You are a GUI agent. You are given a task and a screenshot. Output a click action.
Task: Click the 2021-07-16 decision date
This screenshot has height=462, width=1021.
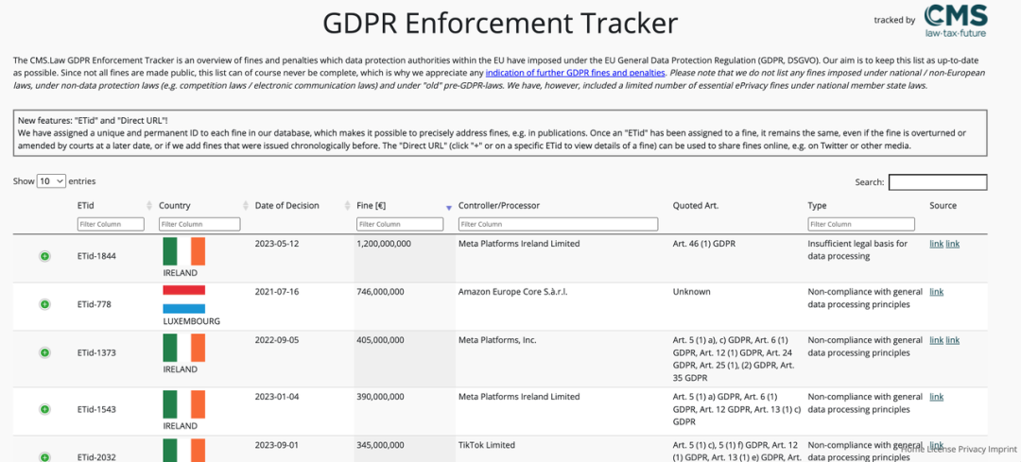coord(277,292)
